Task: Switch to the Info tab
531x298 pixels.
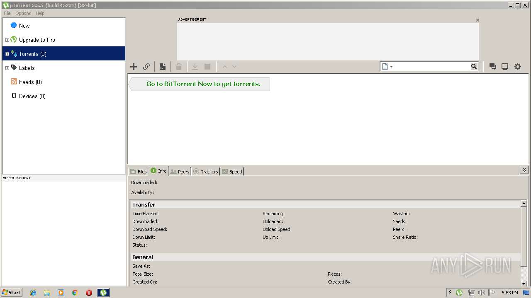Action: coord(159,171)
